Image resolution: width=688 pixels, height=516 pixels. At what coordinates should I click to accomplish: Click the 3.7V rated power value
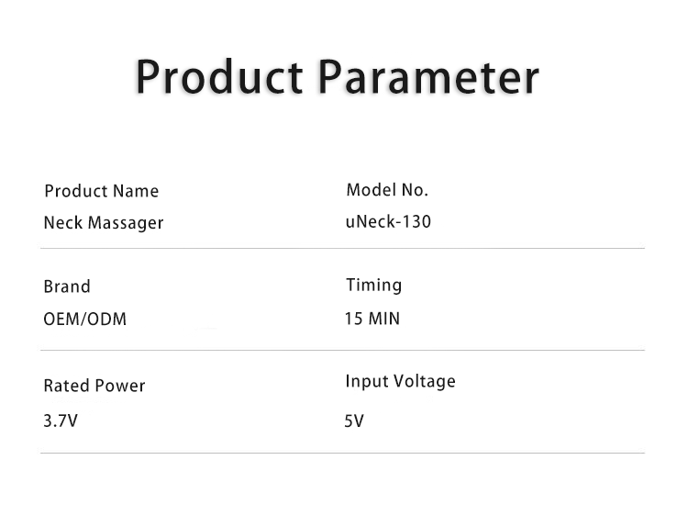(x=61, y=421)
